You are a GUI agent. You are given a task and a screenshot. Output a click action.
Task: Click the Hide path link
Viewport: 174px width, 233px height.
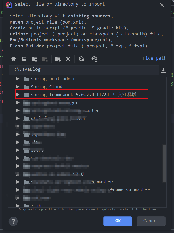154,58
